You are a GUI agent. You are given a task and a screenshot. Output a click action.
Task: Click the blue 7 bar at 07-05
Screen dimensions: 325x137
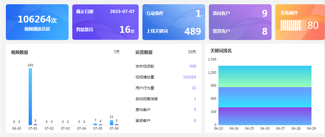(x=95, y=124)
